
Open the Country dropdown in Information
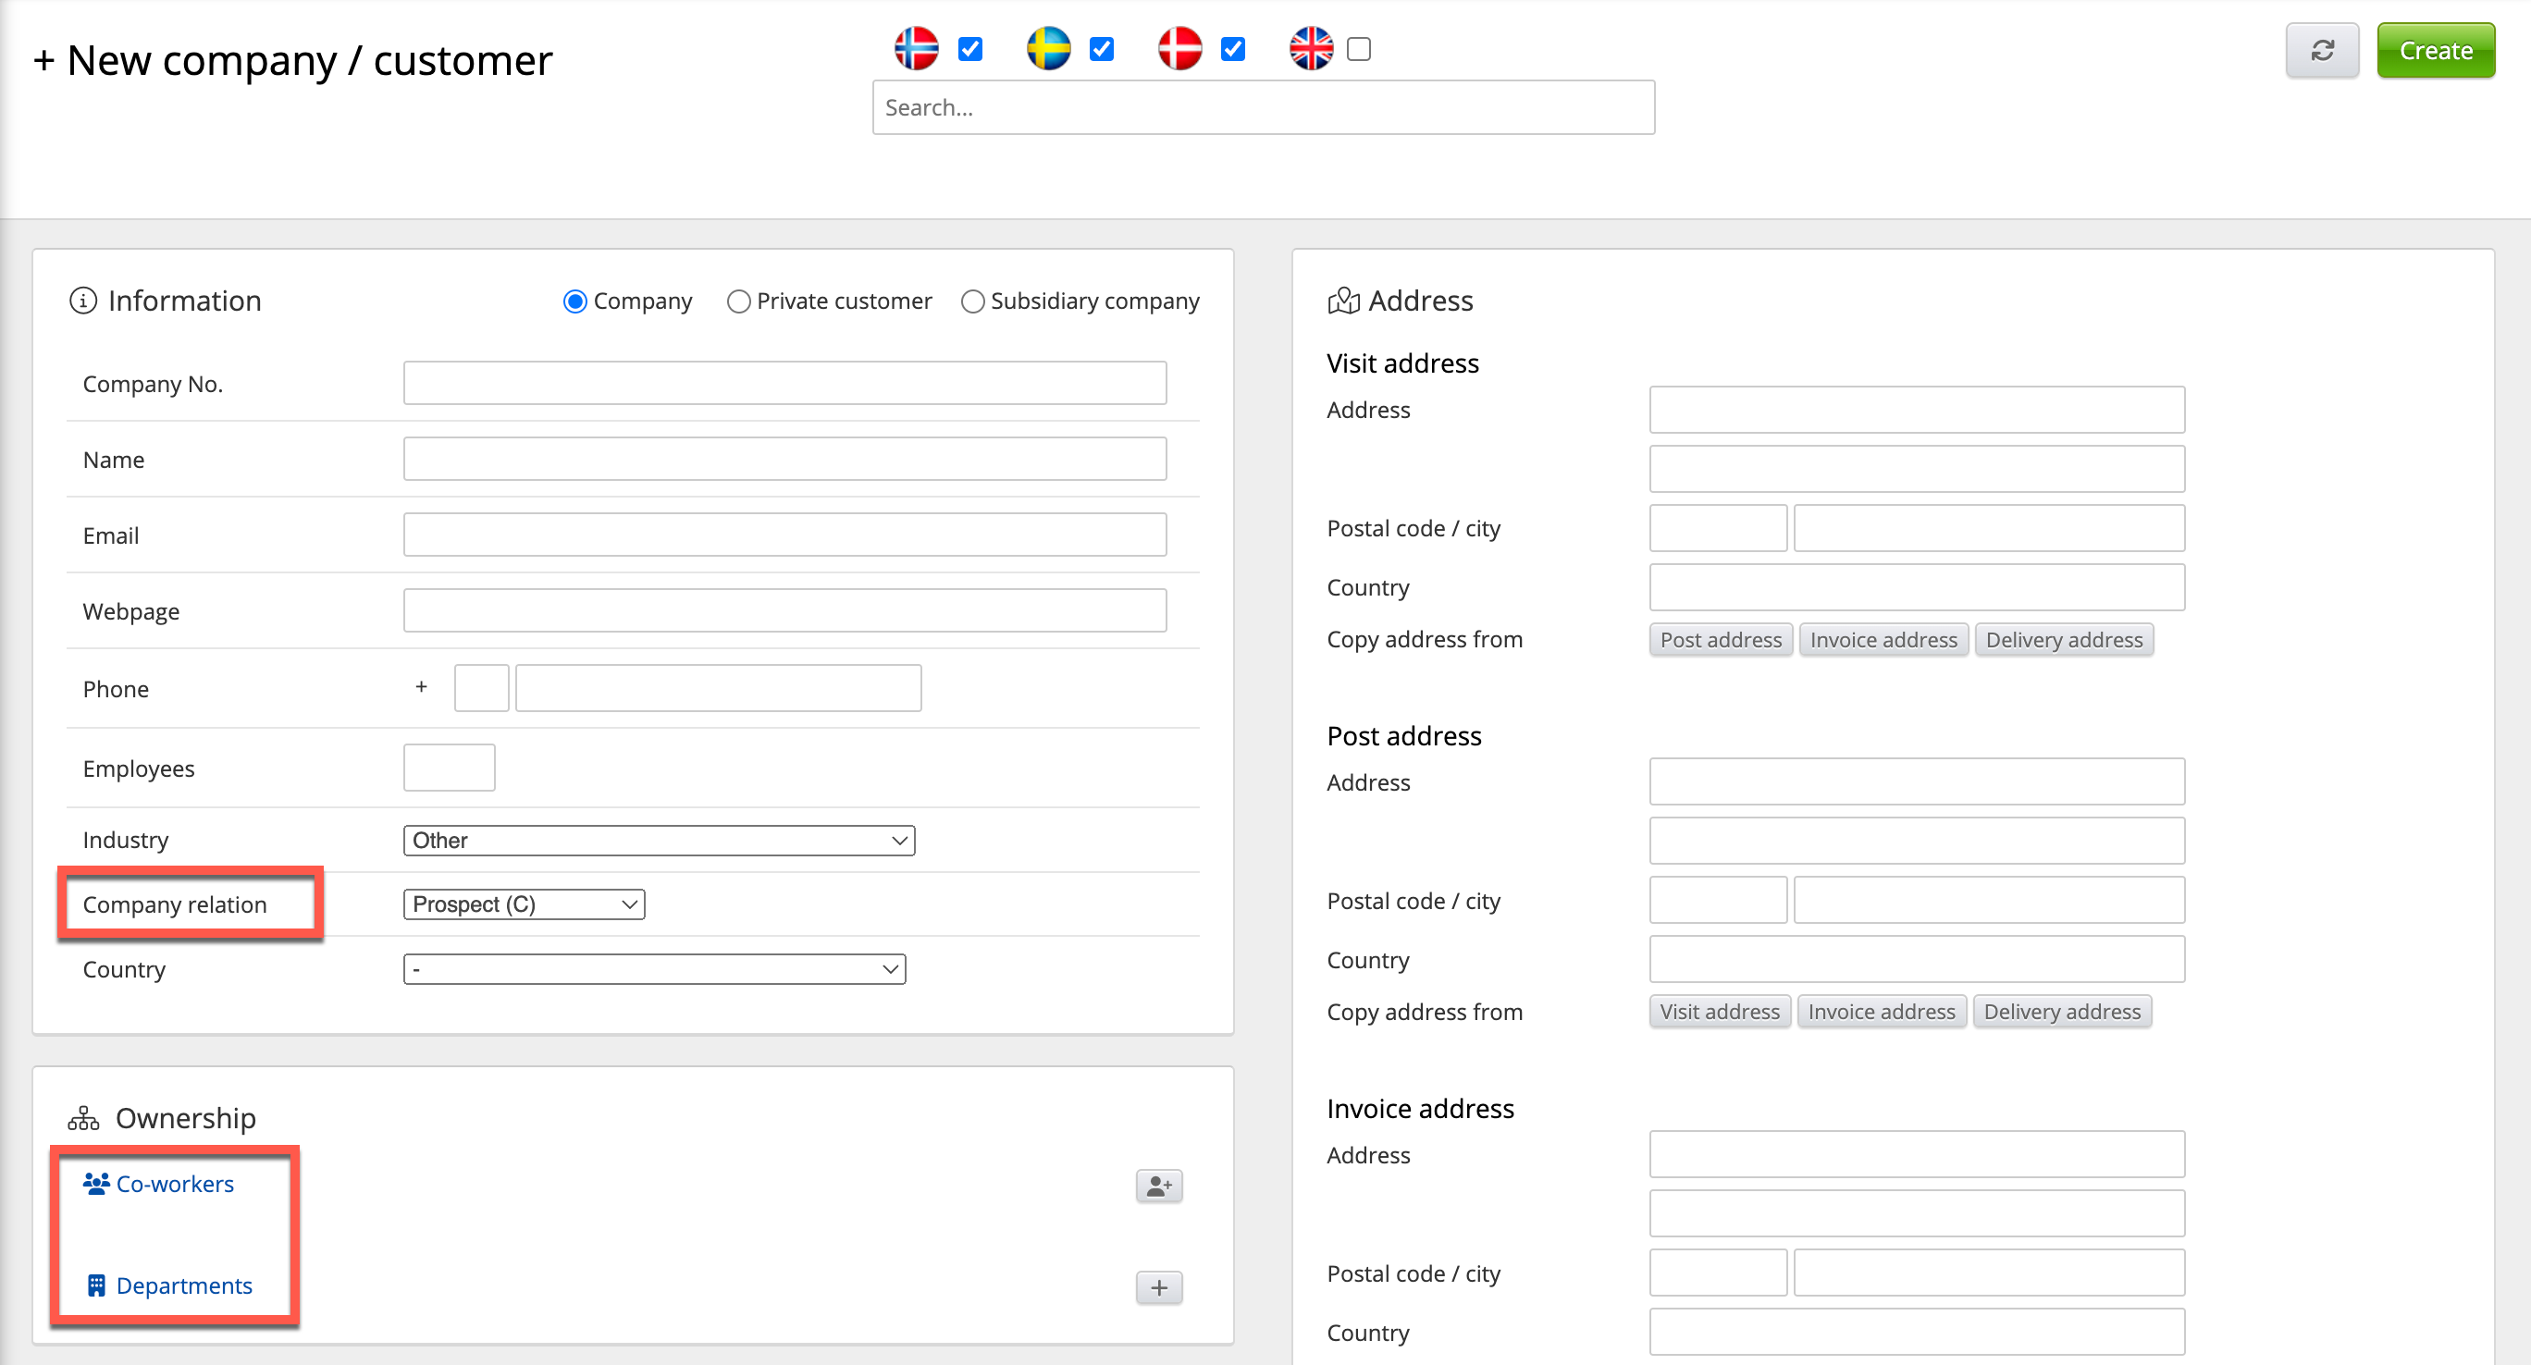pos(654,969)
